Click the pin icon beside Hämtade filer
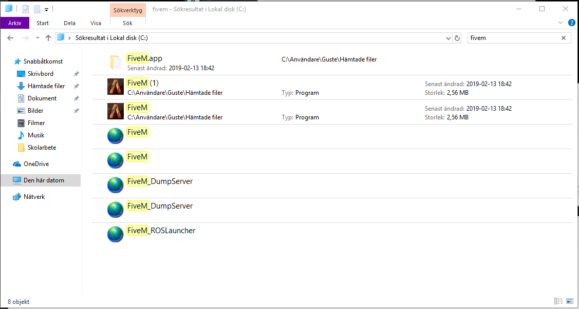Screen dimensions: 579x309 (76, 86)
